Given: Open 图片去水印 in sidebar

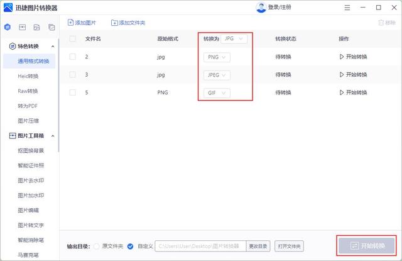Looking at the screenshot, I should click(31, 180).
